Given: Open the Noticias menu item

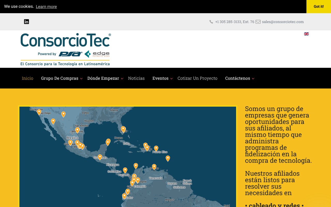Looking at the screenshot, I should click(136, 78).
